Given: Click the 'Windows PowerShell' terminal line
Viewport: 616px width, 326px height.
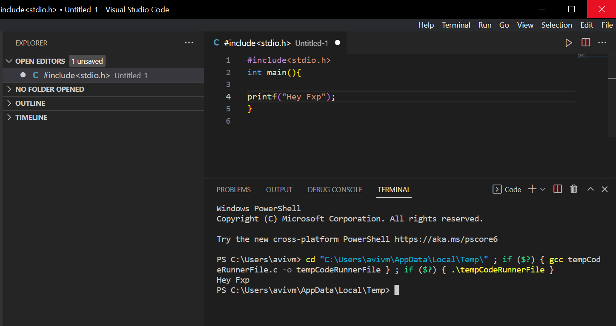Looking at the screenshot, I should tap(259, 208).
